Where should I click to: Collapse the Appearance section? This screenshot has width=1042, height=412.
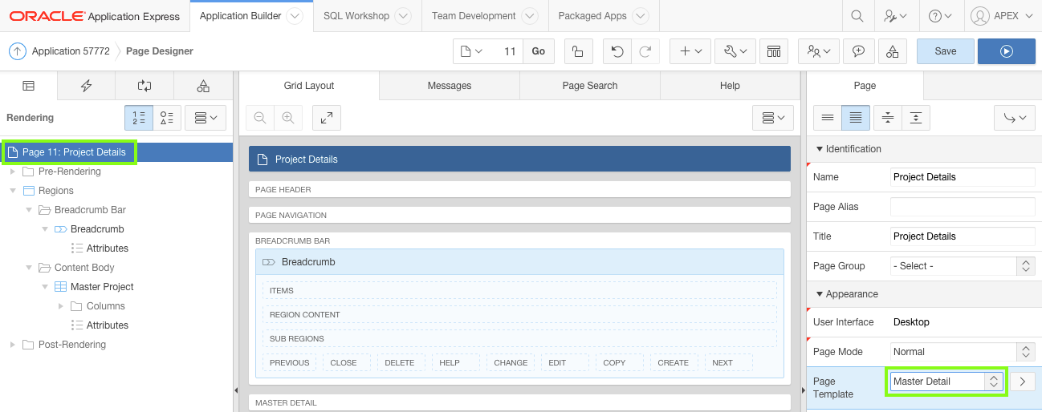click(x=820, y=294)
